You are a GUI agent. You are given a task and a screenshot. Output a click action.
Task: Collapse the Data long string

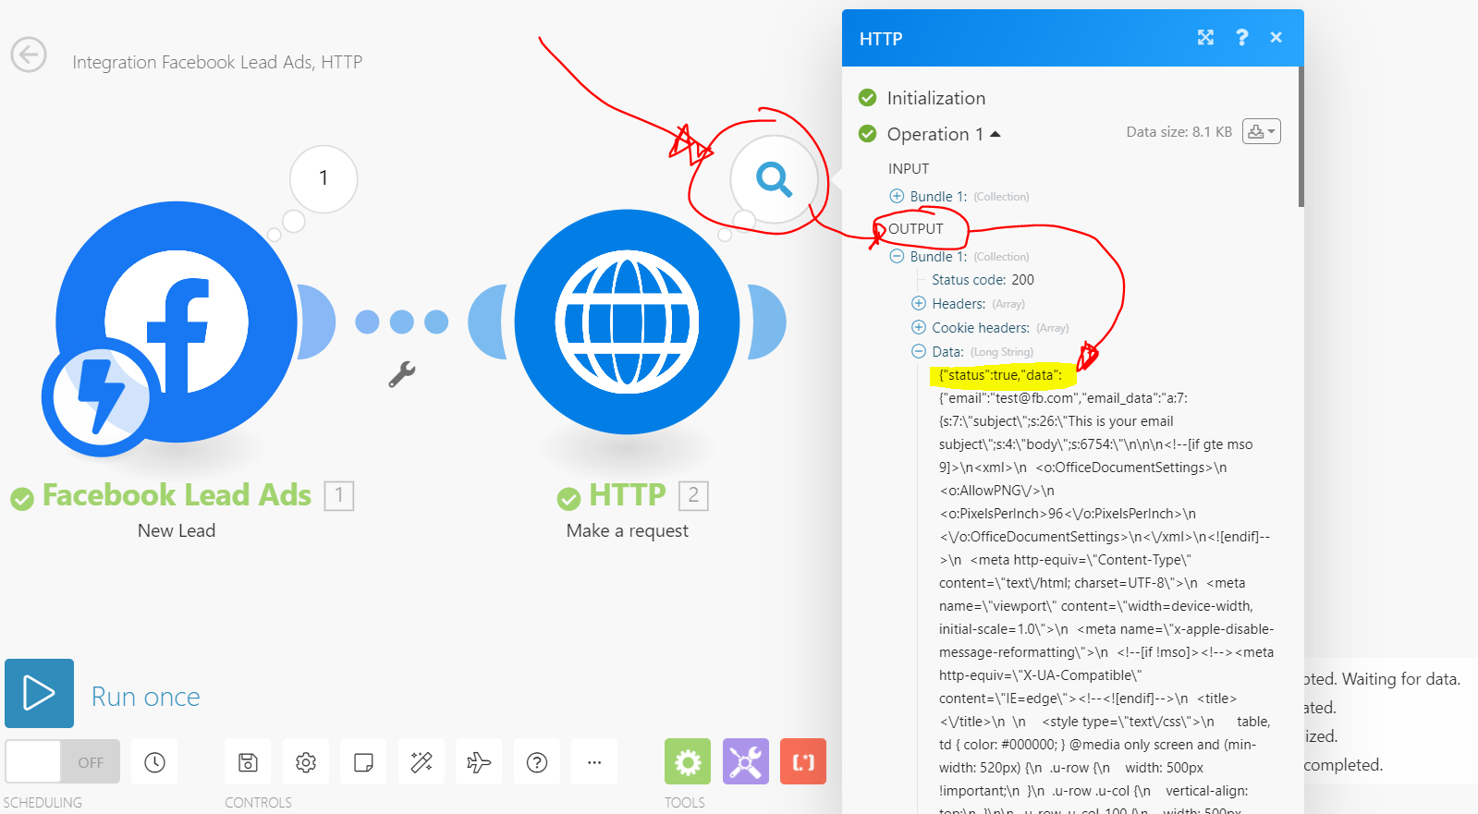(x=919, y=351)
